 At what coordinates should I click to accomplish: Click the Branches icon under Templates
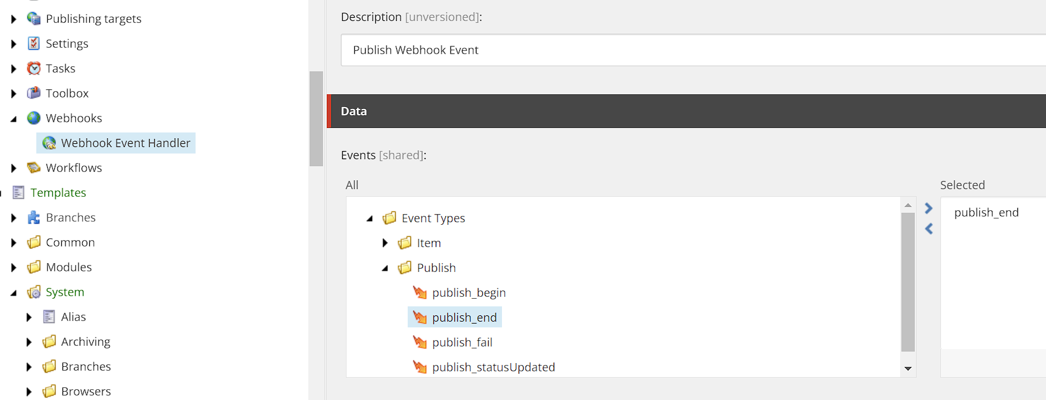coord(34,217)
